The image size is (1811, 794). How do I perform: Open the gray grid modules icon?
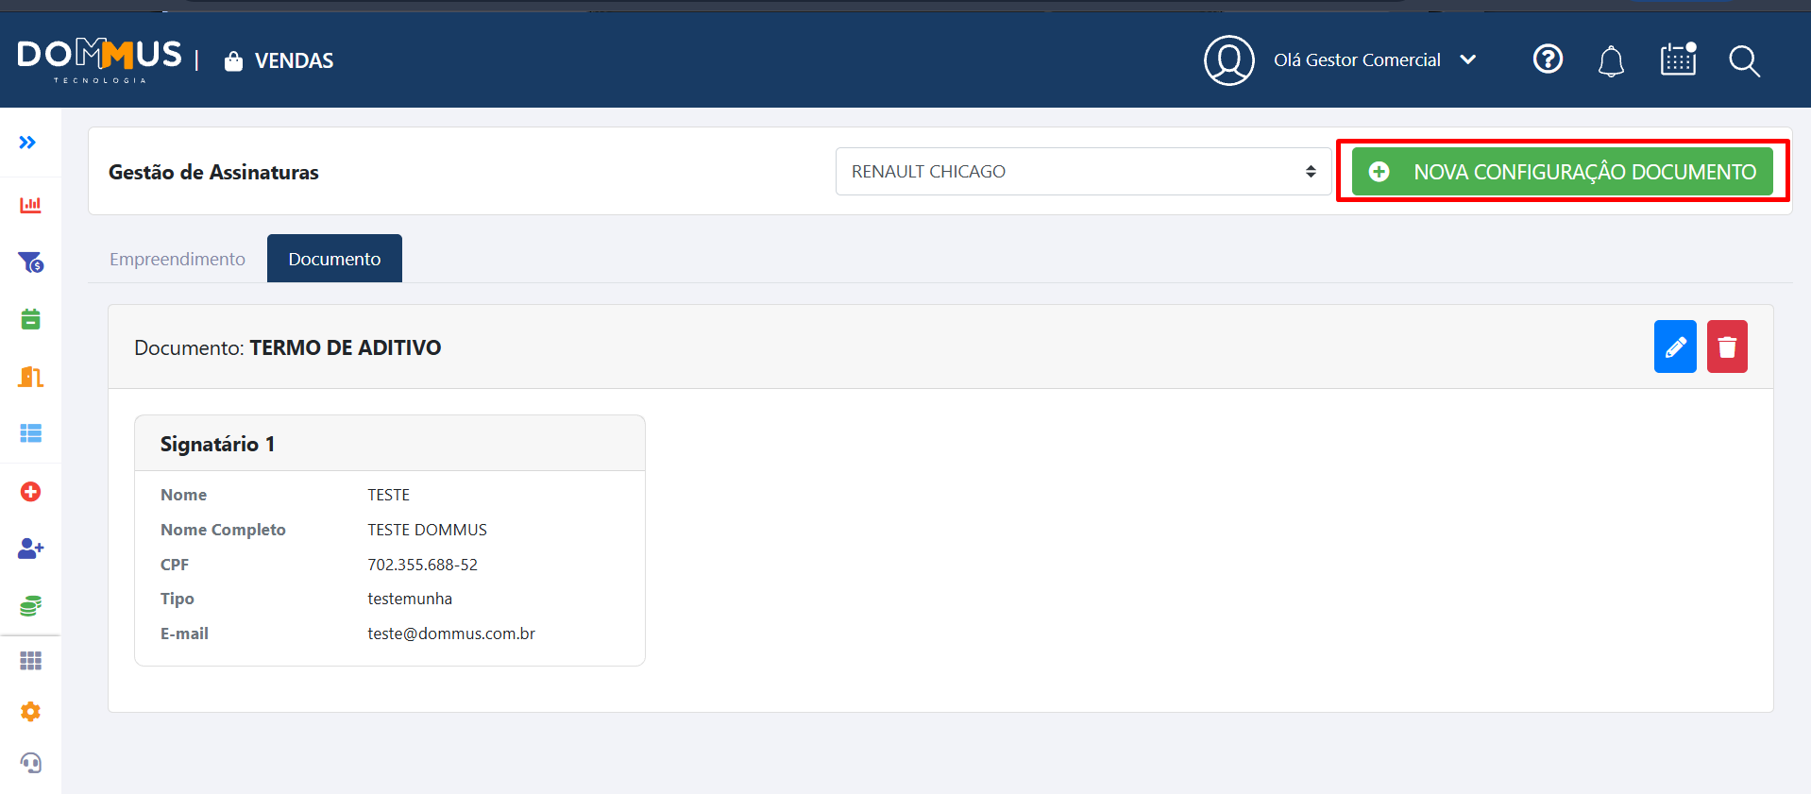point(30,661)
